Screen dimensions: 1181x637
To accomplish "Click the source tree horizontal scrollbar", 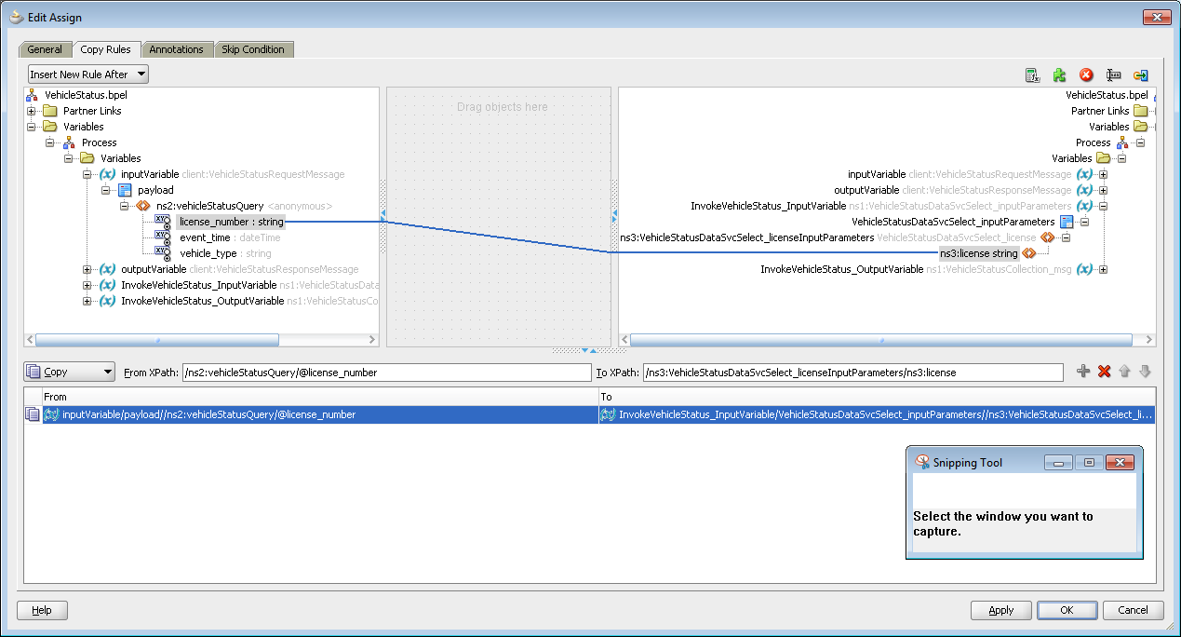I will [156, 340].
